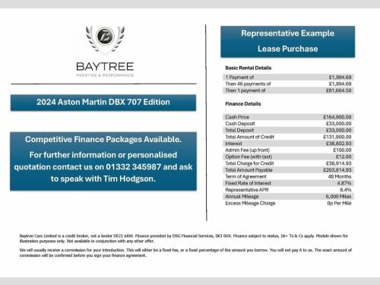Image resolution: width=380 pixels, height=285 pixels.
Task: Select the Admin Fee (up front) row
Action: click(288, 150)
